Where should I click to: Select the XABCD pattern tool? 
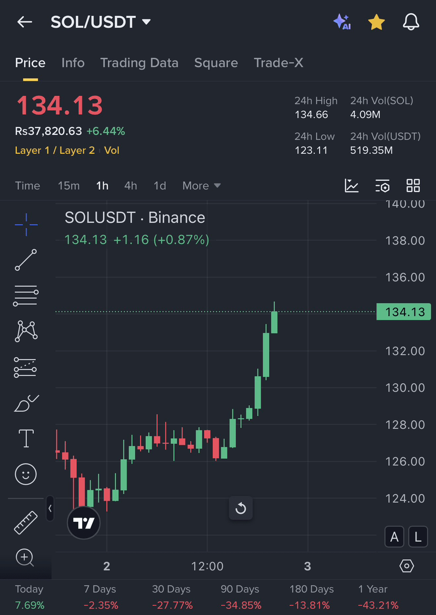coord(26,331)
